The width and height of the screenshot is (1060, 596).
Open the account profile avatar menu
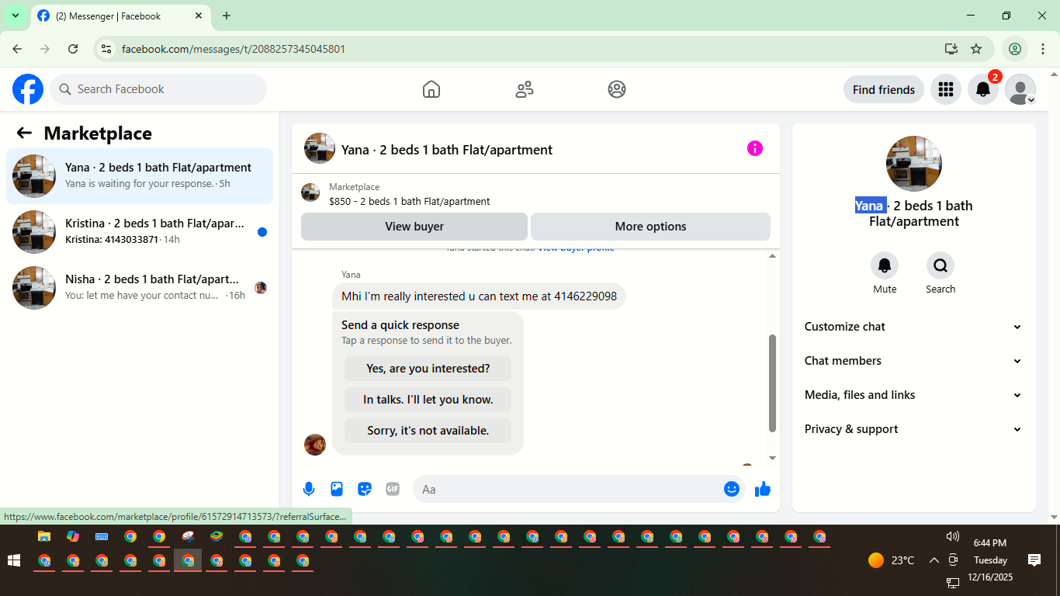click(x=1020, y=89)
